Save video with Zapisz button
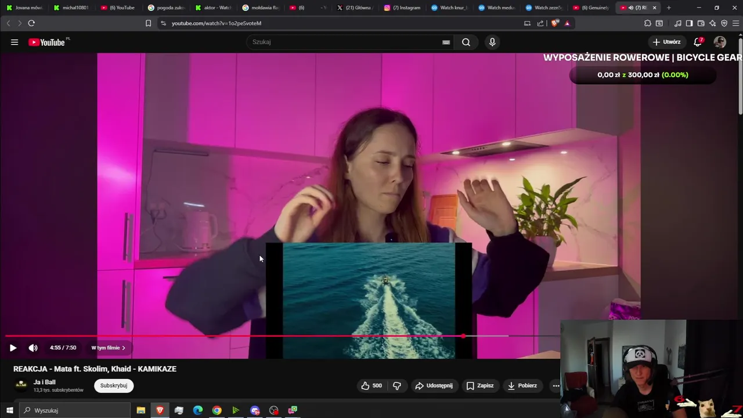This screenshot has width=743, height=418. [480, 385]
